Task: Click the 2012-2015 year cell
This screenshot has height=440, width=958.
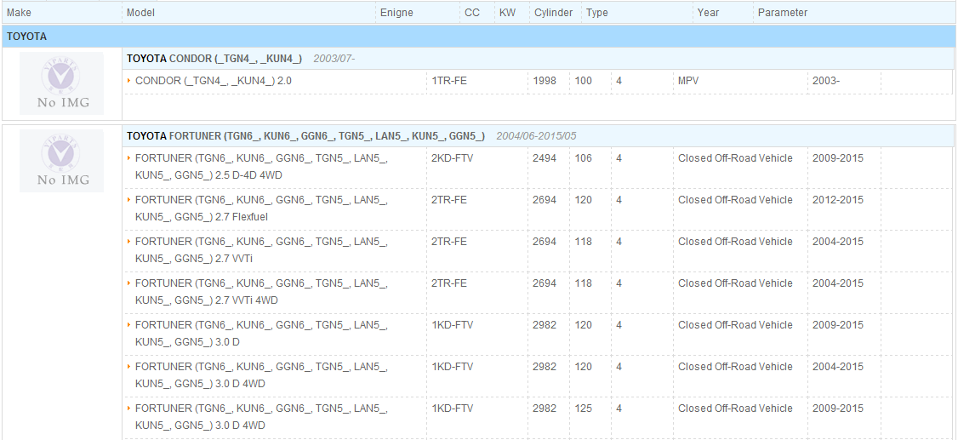Action: (838, 200)
